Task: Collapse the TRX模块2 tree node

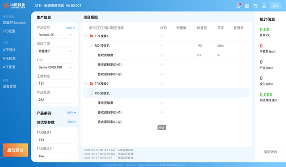Action: click(x=86, y=84)
